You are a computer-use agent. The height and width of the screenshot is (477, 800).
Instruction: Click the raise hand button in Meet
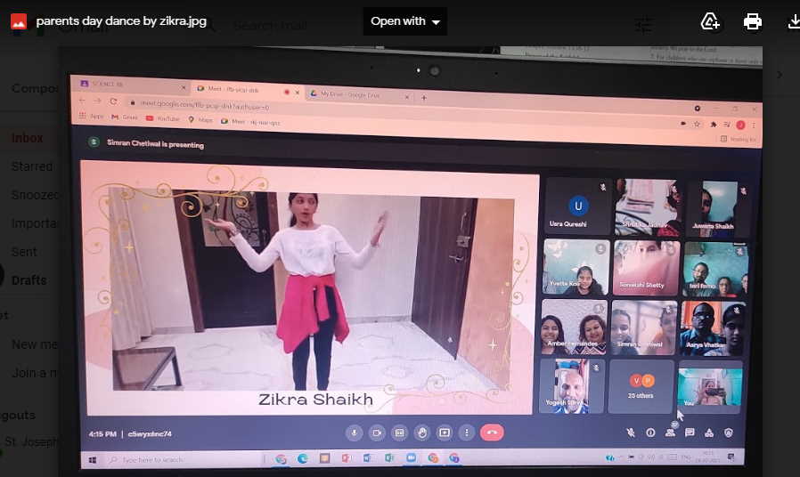(422, 433)
